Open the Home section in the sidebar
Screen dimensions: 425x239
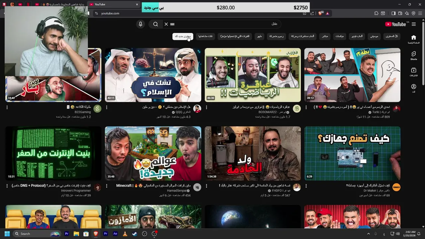(413, 39)
